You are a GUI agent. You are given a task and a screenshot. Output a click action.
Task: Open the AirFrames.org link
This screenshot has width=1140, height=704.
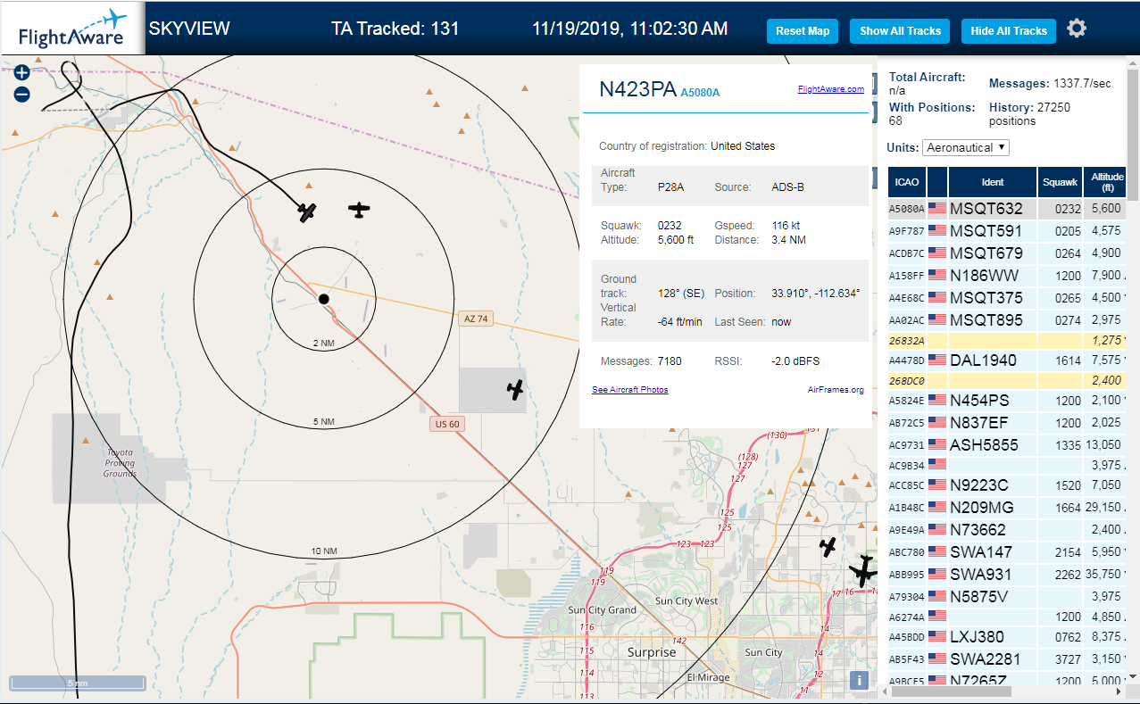[836, 390]
